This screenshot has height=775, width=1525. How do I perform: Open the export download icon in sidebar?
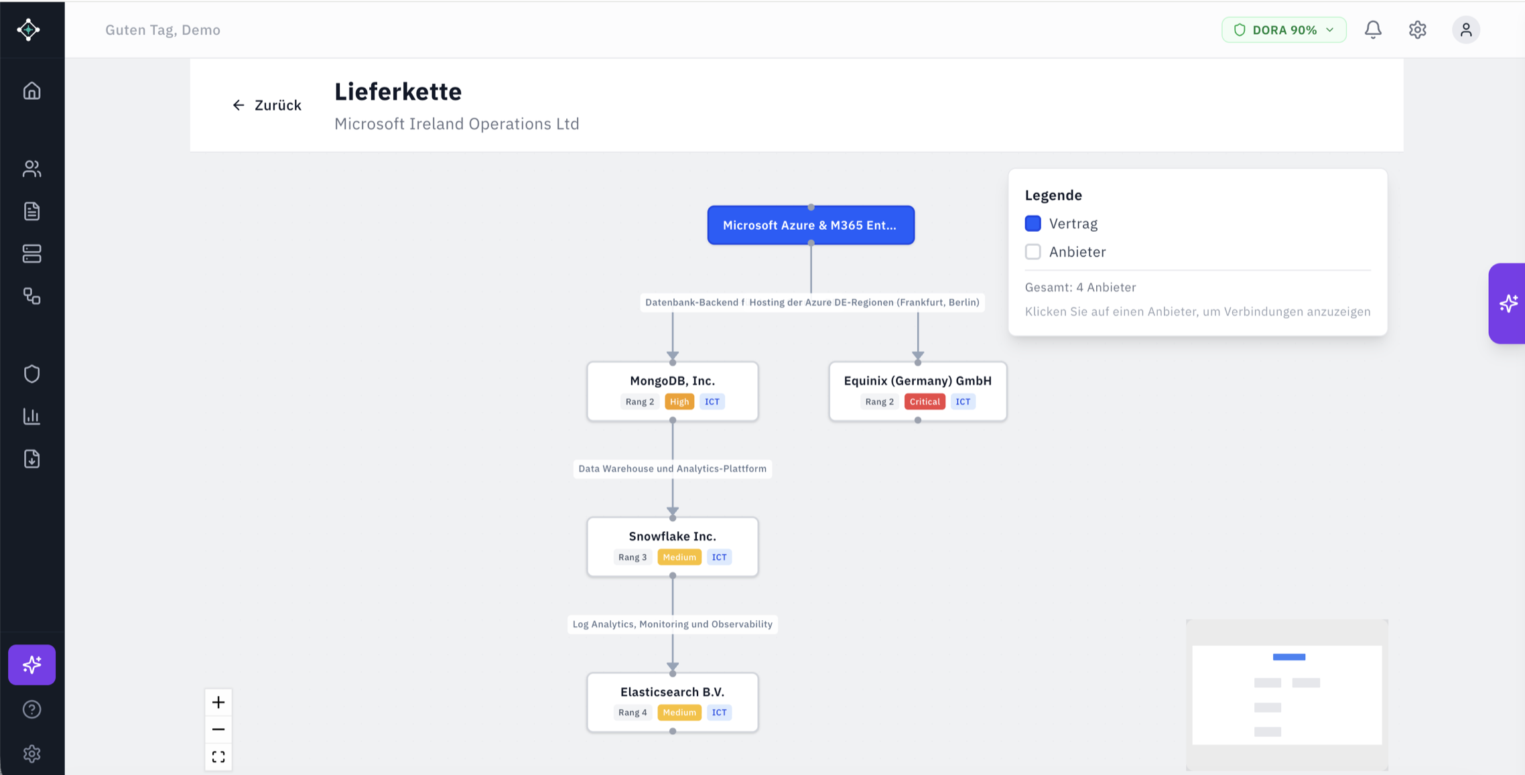[31, 459]
